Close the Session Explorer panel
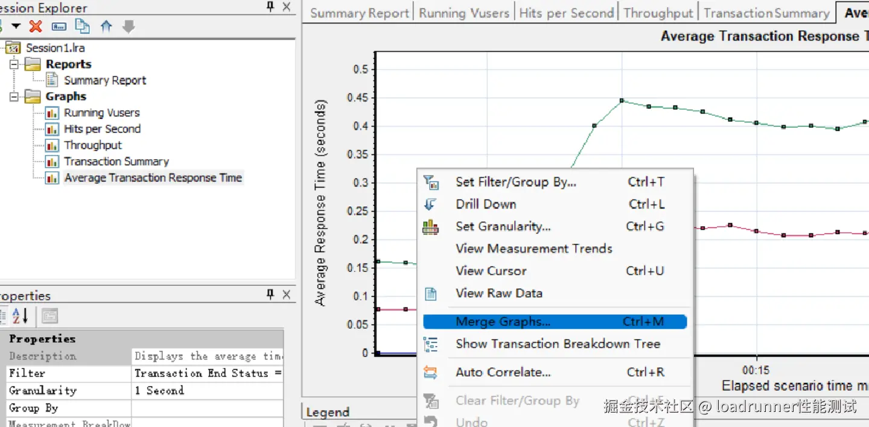 coord(287,7)
